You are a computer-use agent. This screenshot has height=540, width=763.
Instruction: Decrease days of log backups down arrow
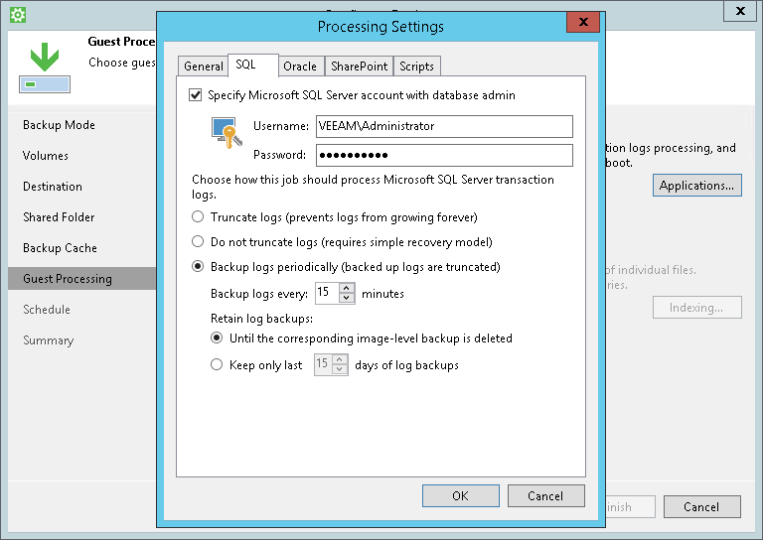click(x=340, y=369)
